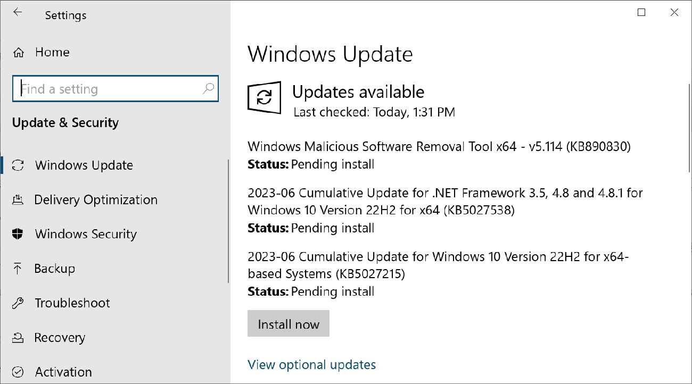Screen dimensions: 692x384
Task: Select Delivery Optimization from the navigation list
Action: 96,199
